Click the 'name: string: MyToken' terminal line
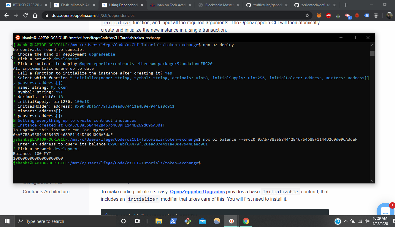This screenshot has height=227, width=395. pyautogui.click(x=40, y=87)
